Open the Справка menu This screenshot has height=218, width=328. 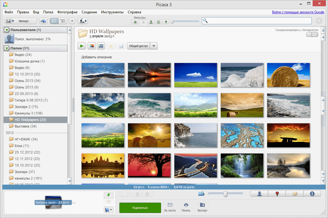click(134, 12)
